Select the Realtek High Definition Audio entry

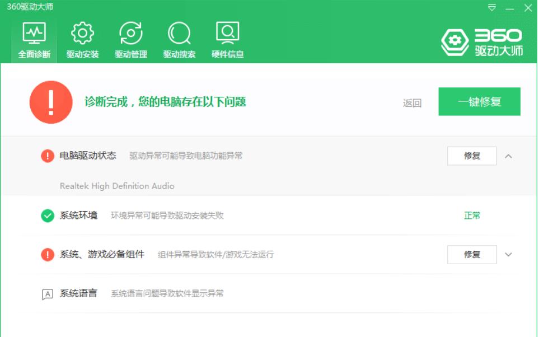coord(117,186)
